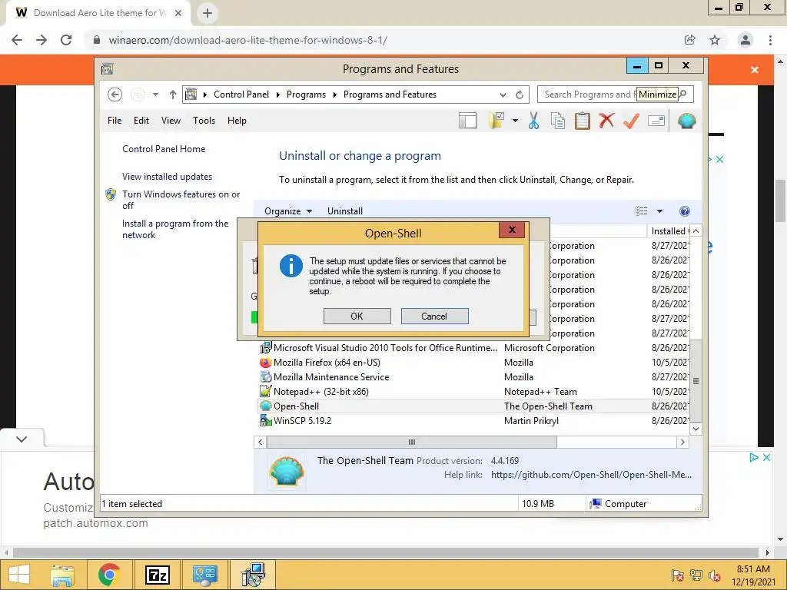Expand the folder options dropdown arrow
Screen dimensions: 787x590
515,121
